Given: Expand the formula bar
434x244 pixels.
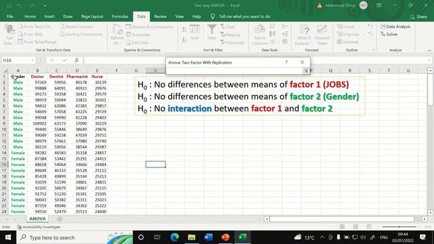Looking at the screenshot, I should (x=429, y=60).
